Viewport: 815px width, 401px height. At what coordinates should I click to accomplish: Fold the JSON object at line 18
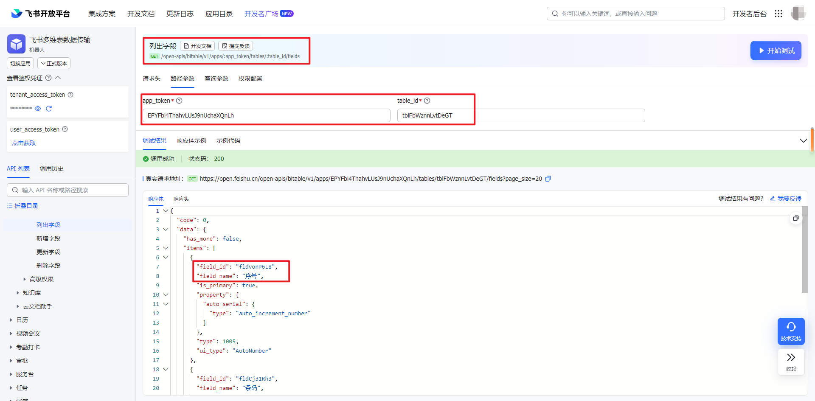click(166, 369)
